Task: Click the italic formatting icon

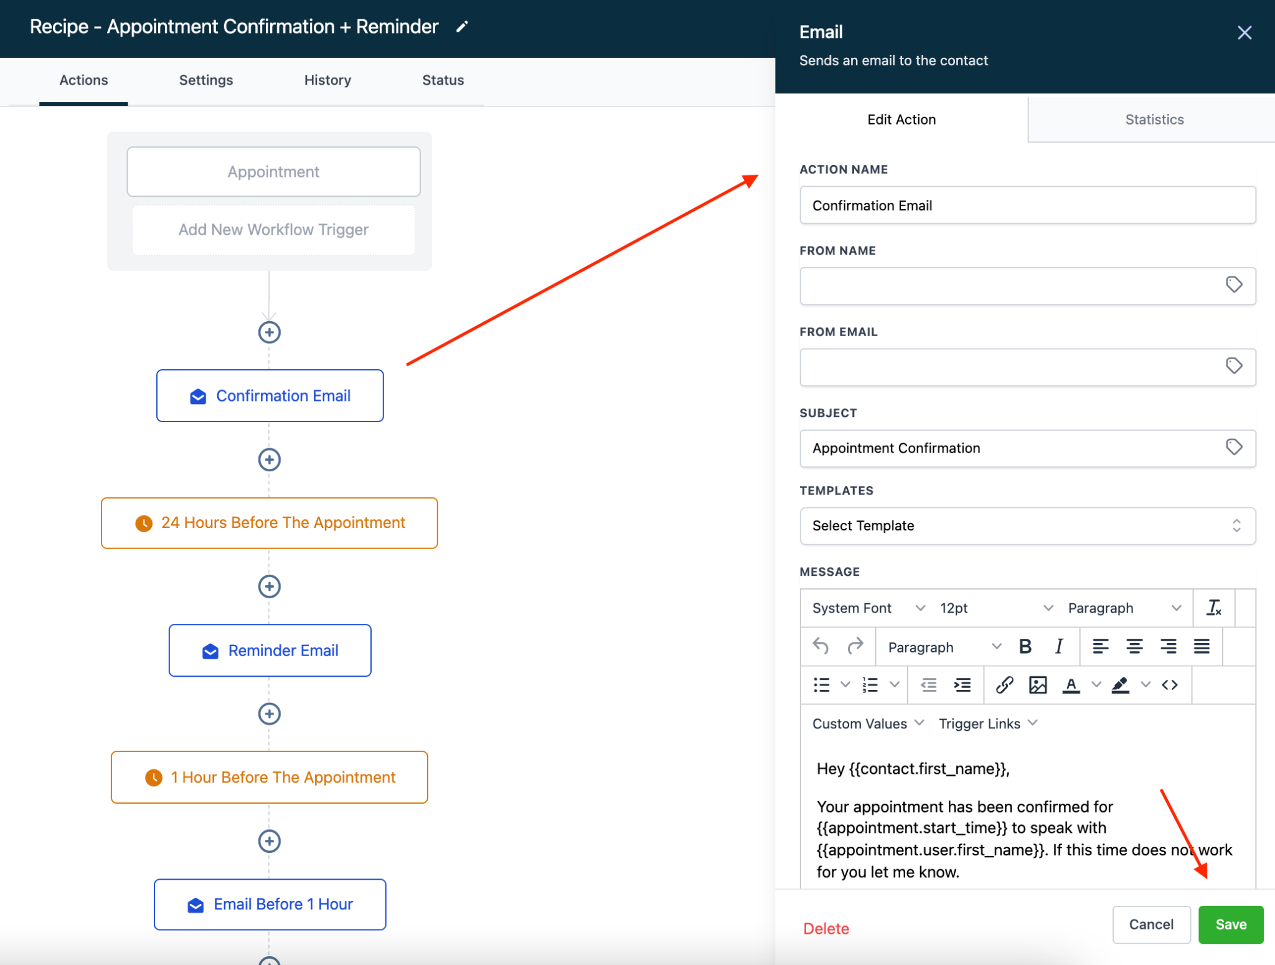Action: 1058,646
